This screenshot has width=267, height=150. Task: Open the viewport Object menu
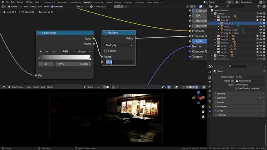tap(50, 87)
